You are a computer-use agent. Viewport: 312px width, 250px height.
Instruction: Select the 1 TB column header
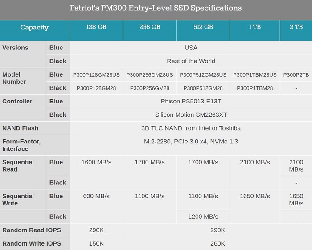tap(255, 27)
